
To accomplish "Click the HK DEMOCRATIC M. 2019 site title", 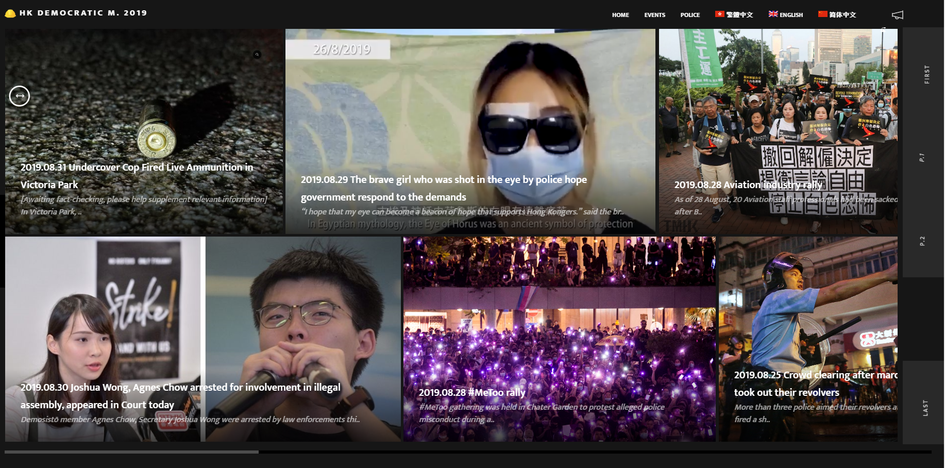I will tap(83, 13).
